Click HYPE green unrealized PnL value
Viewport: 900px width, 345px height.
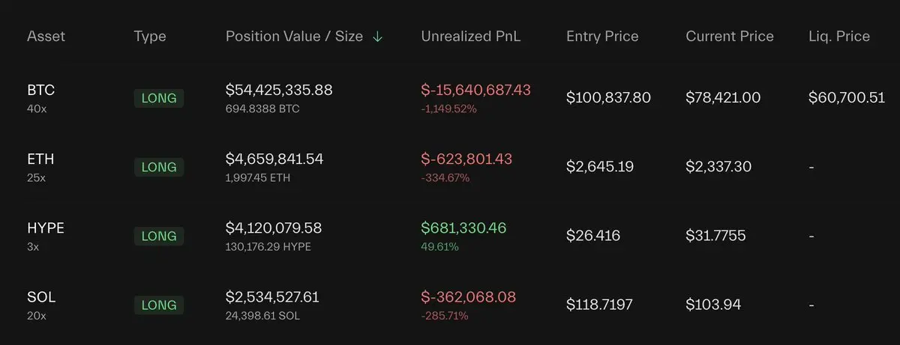464,228
